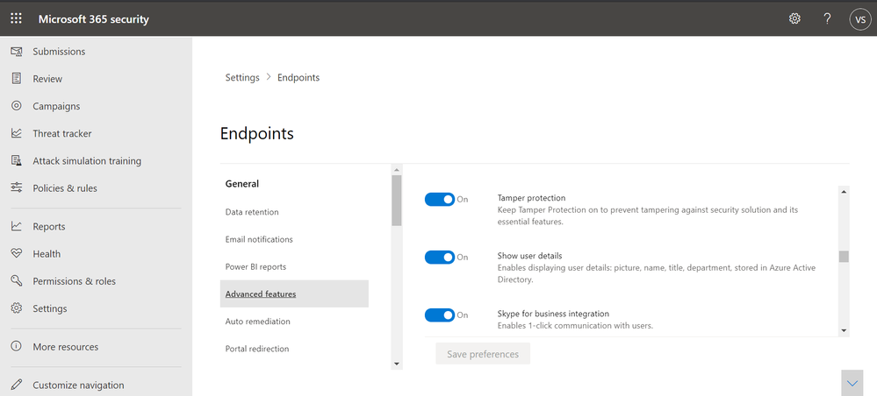This screenshot has height=396, width=877.
Task: Click the Tamper protection heading text
Action: pos(531,198)
